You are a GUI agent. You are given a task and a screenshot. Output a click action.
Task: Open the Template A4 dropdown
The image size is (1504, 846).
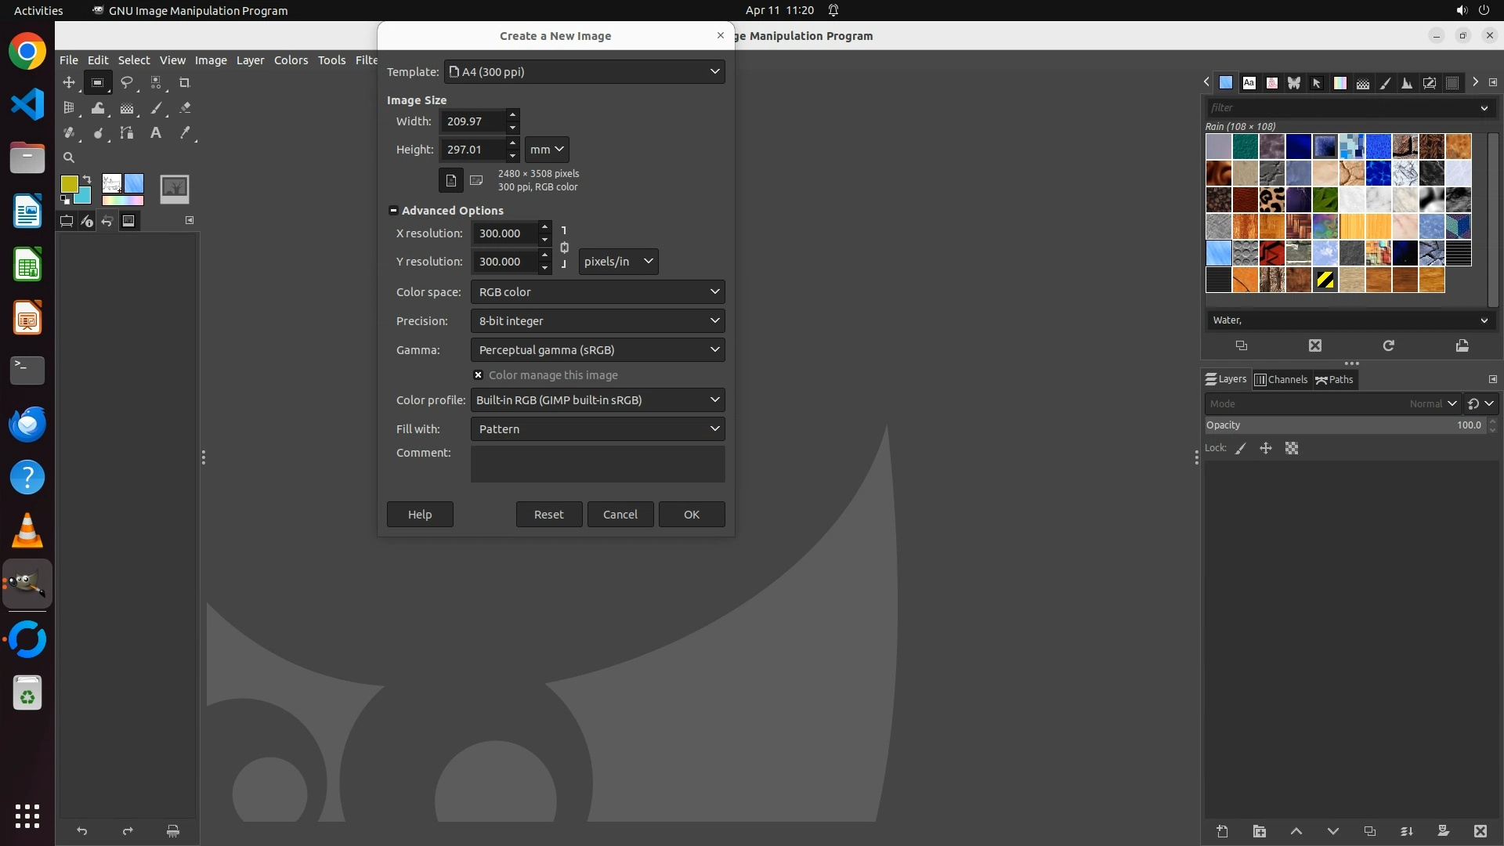(584, 71)
